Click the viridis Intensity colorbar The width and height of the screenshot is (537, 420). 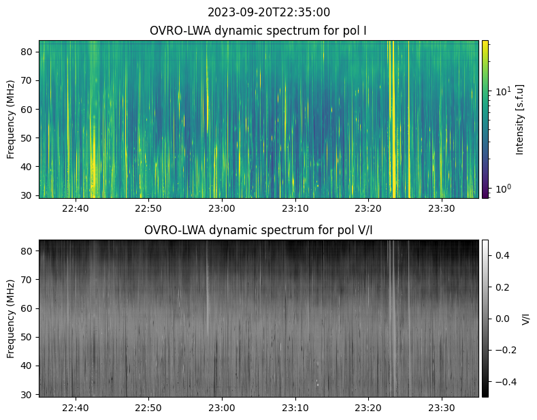tap(485, 119)
